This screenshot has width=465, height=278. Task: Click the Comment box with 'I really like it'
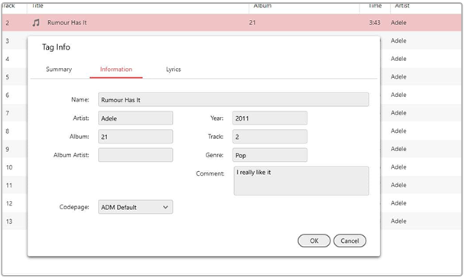pyautogui.click(x=301, y=181)
